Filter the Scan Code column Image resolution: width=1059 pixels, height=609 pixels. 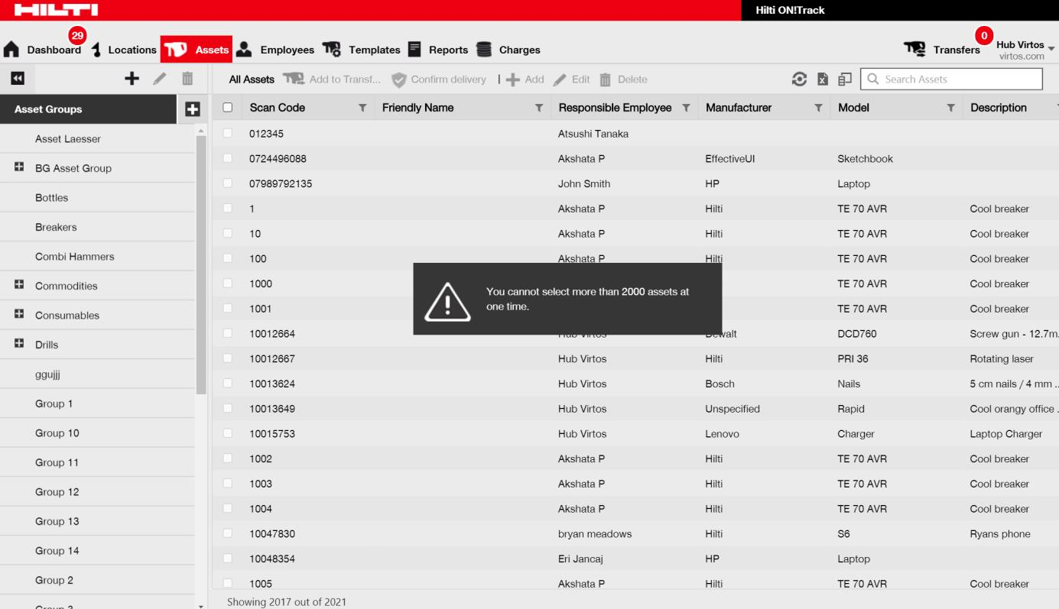[x=362, y=109]
